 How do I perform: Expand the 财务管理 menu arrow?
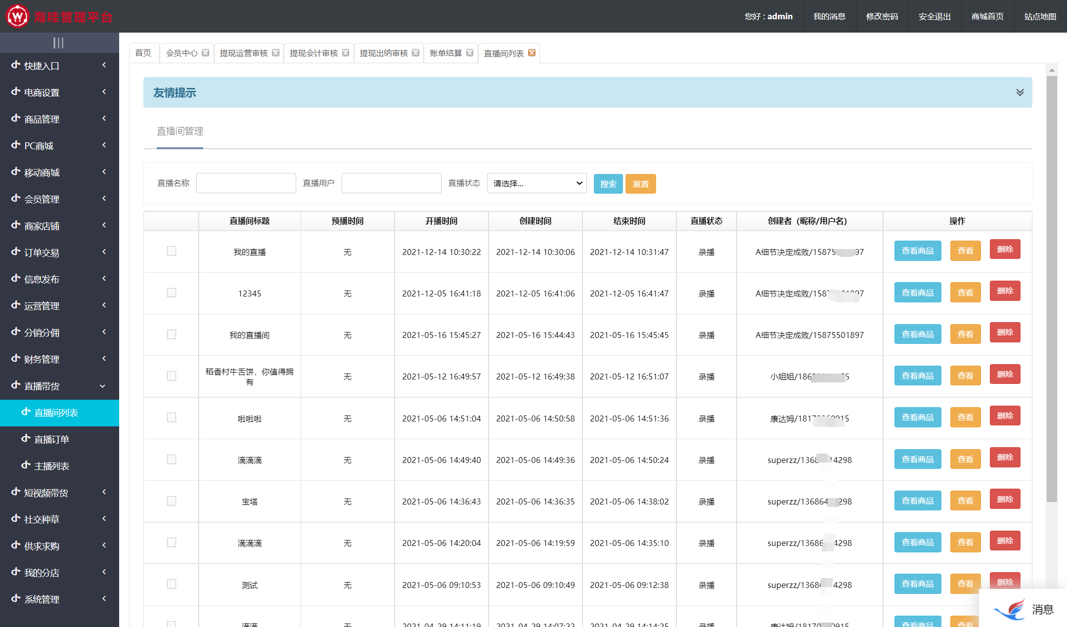(104, 358)
